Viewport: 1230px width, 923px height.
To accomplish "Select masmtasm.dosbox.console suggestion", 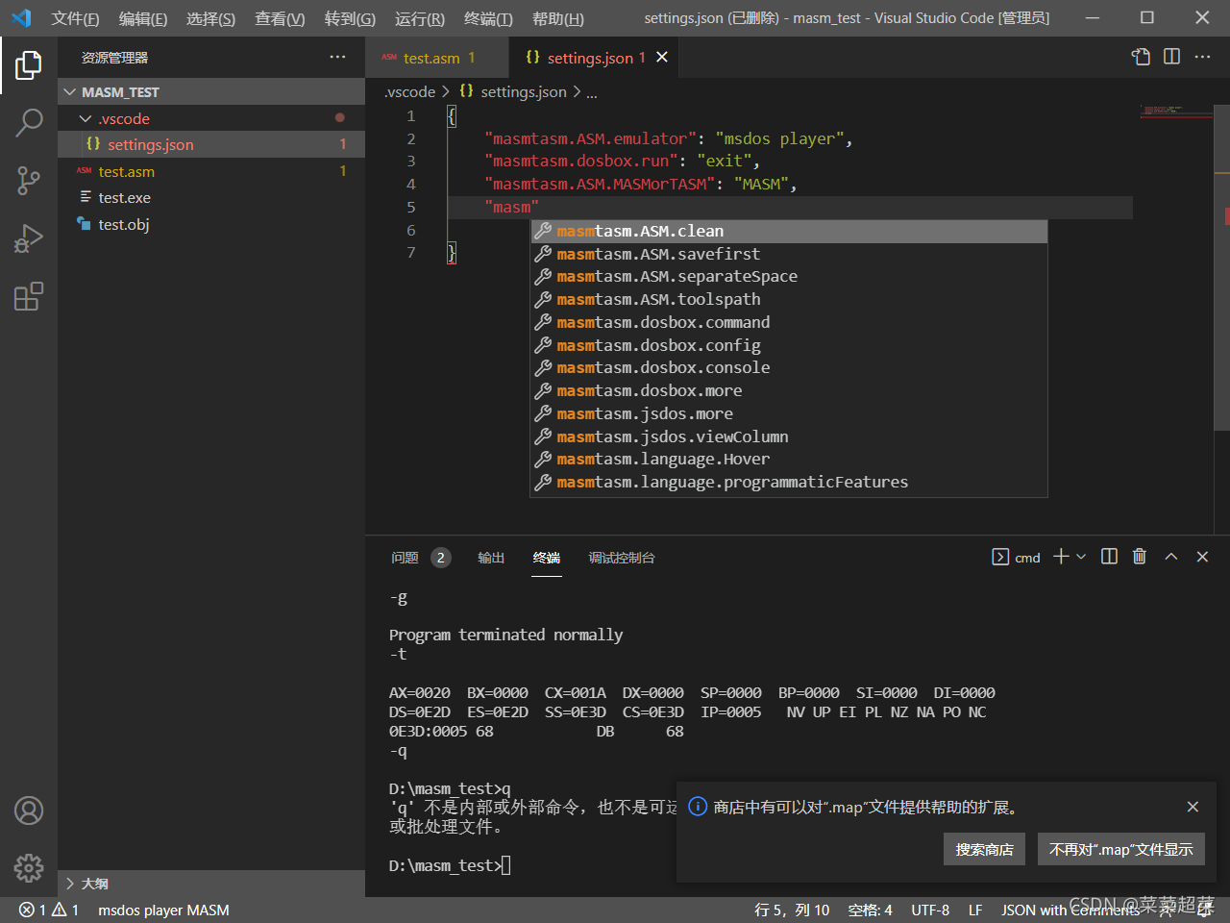I will coord(789,367).
